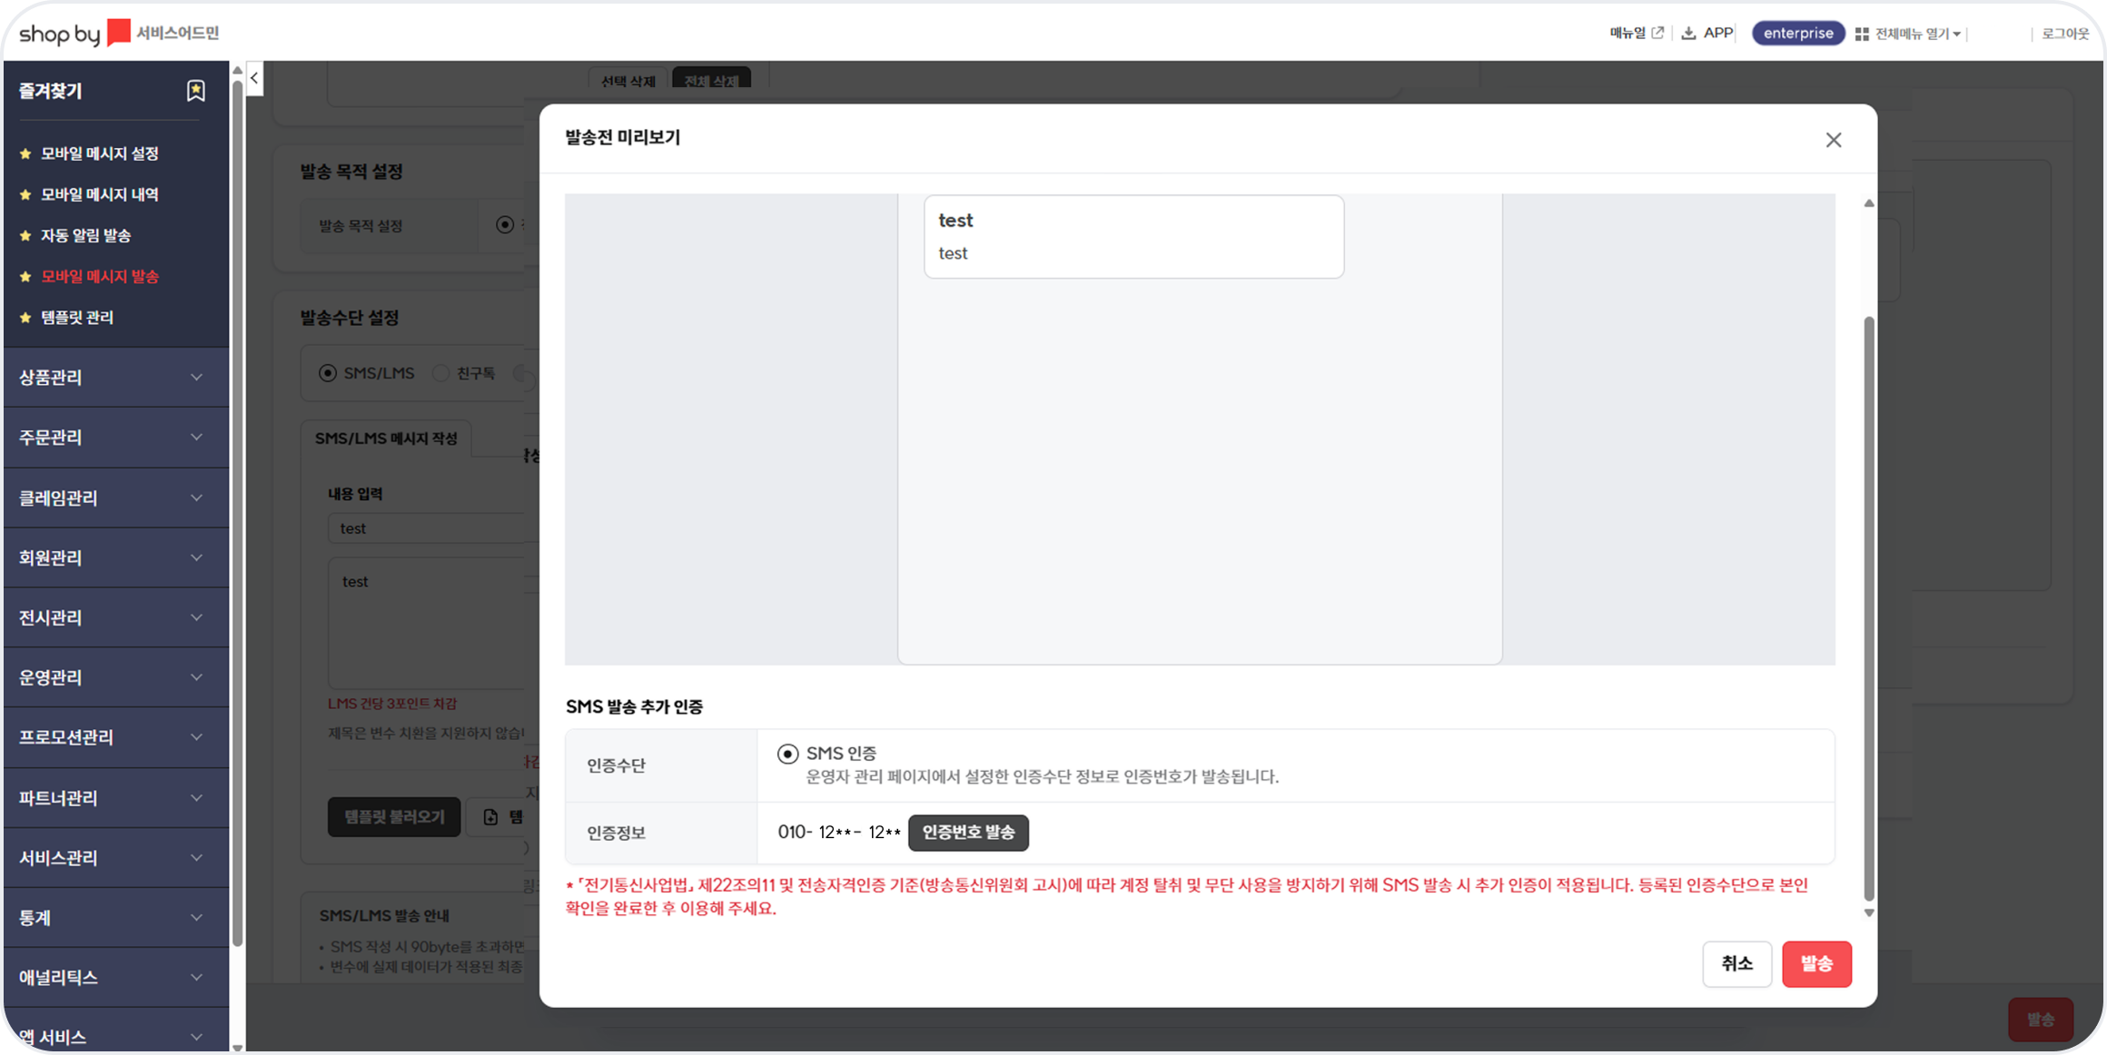
Task: Click 템플릿 불러오기 button in background
Action: tap(394, 817)
